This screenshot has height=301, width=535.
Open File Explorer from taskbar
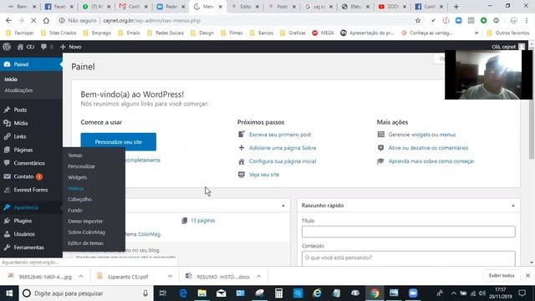202,293
